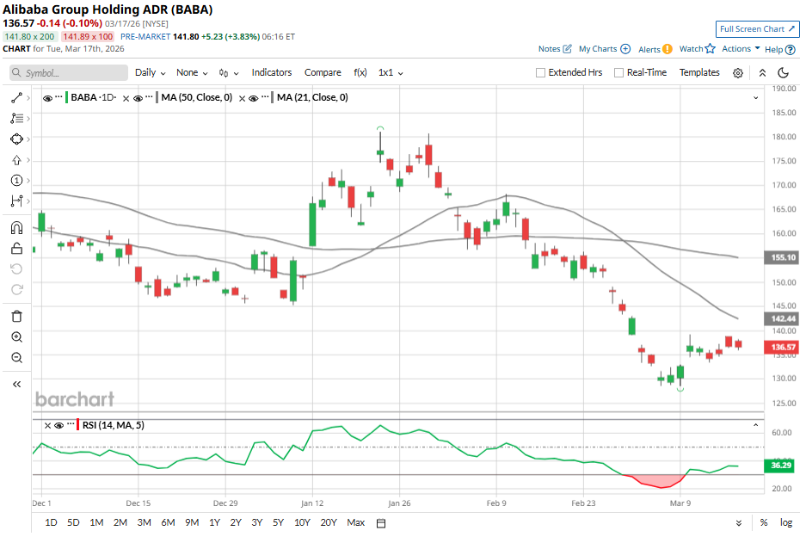The image size is (806, 543).
Task: Click the My Charts link
Action: point(598,49)
